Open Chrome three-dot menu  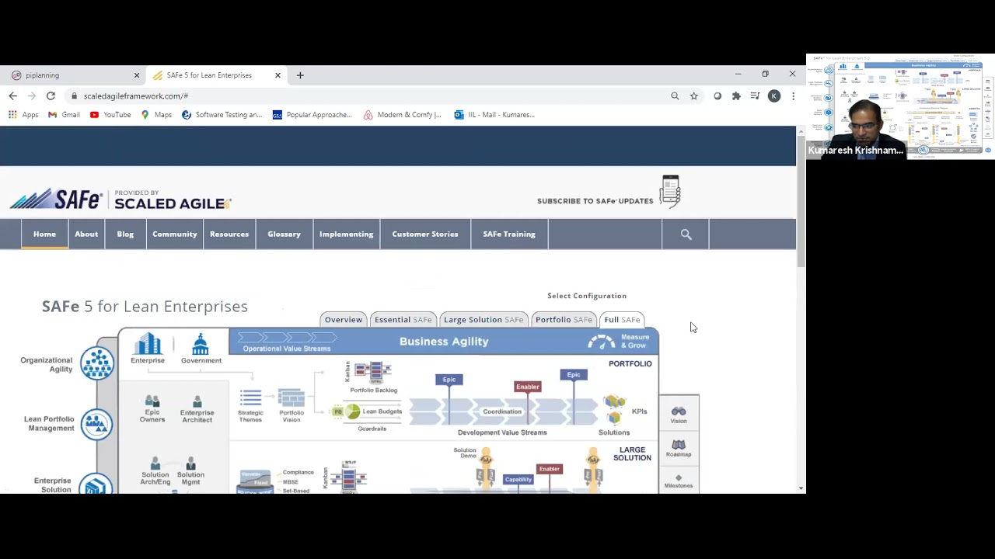(x=793, y=95)
